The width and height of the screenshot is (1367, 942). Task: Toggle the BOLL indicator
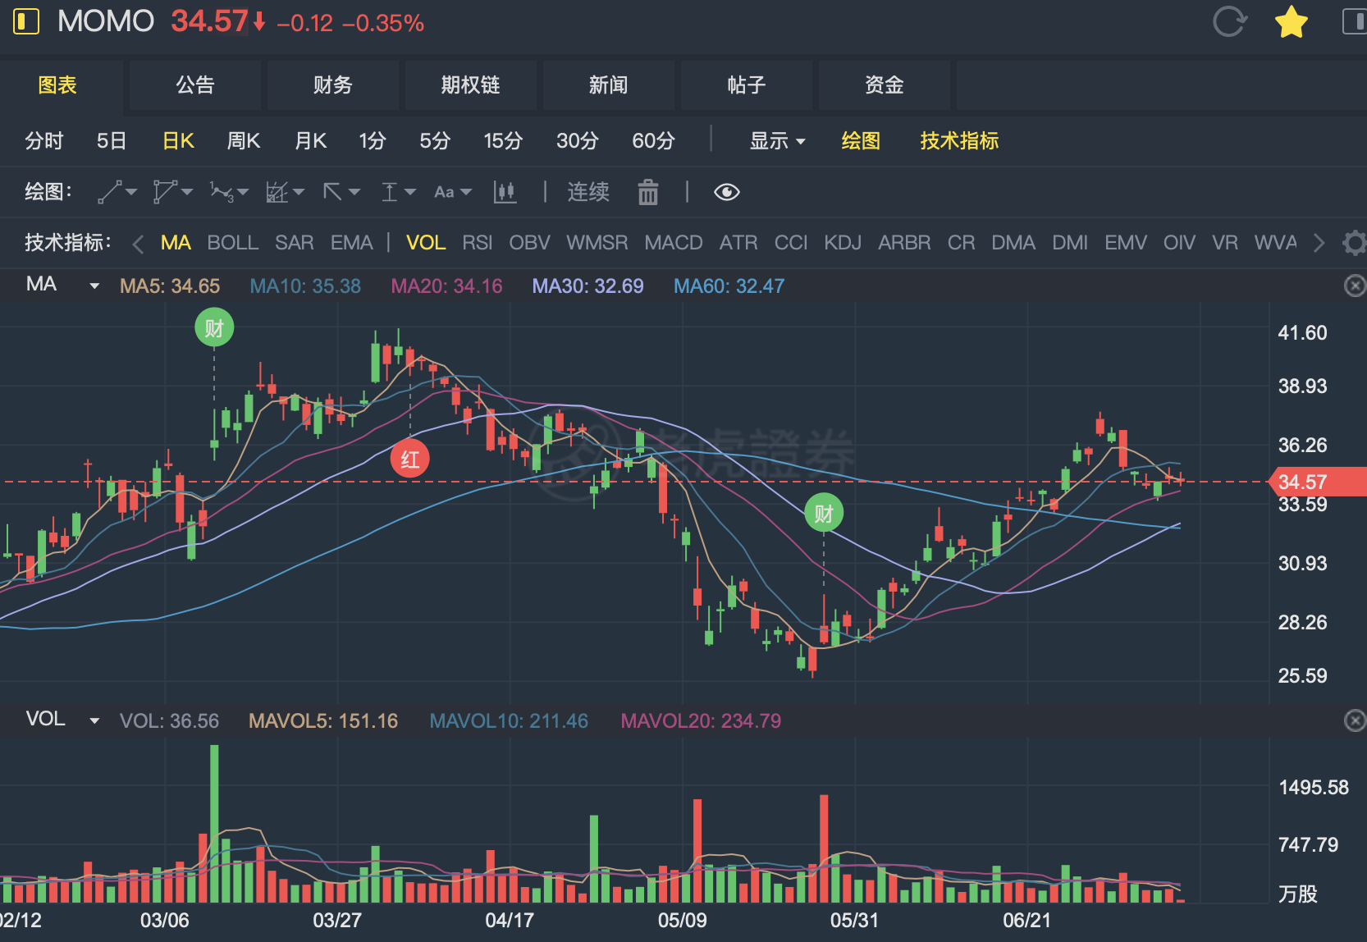232,243
